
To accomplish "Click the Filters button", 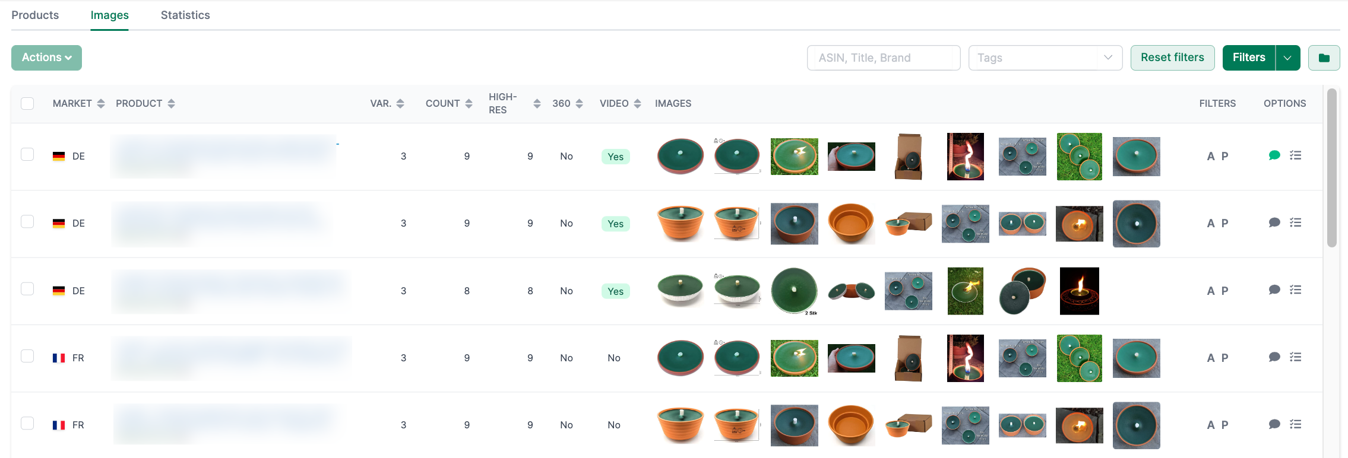I will coord(1249,58).
